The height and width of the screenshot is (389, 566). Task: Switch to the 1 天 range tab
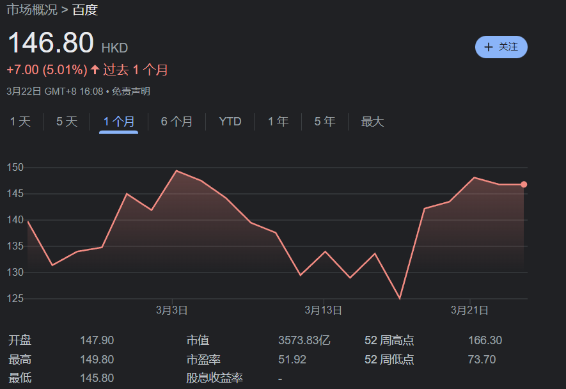tap(20, 122)
